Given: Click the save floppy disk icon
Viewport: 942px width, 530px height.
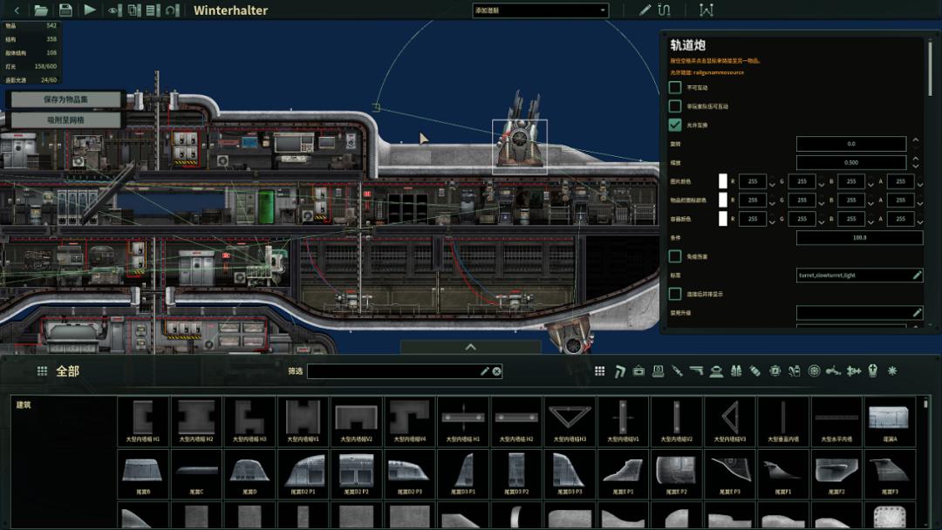Looking at the screenshot, I should click(65, 10).
